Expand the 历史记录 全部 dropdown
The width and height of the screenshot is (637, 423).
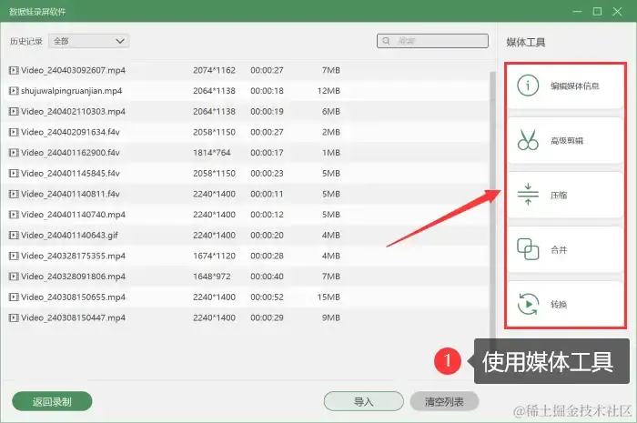(88, 41)
